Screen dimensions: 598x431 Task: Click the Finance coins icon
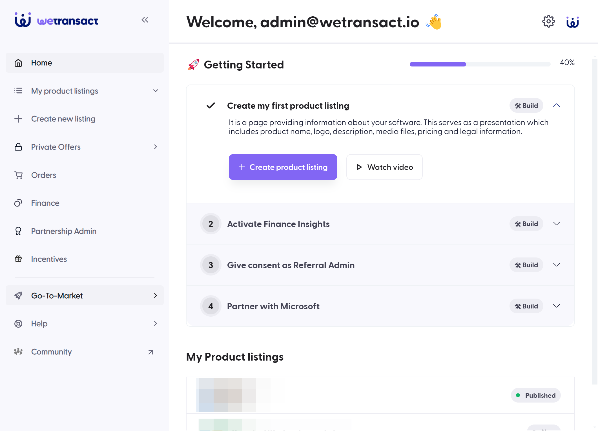(x=18, y=203)
